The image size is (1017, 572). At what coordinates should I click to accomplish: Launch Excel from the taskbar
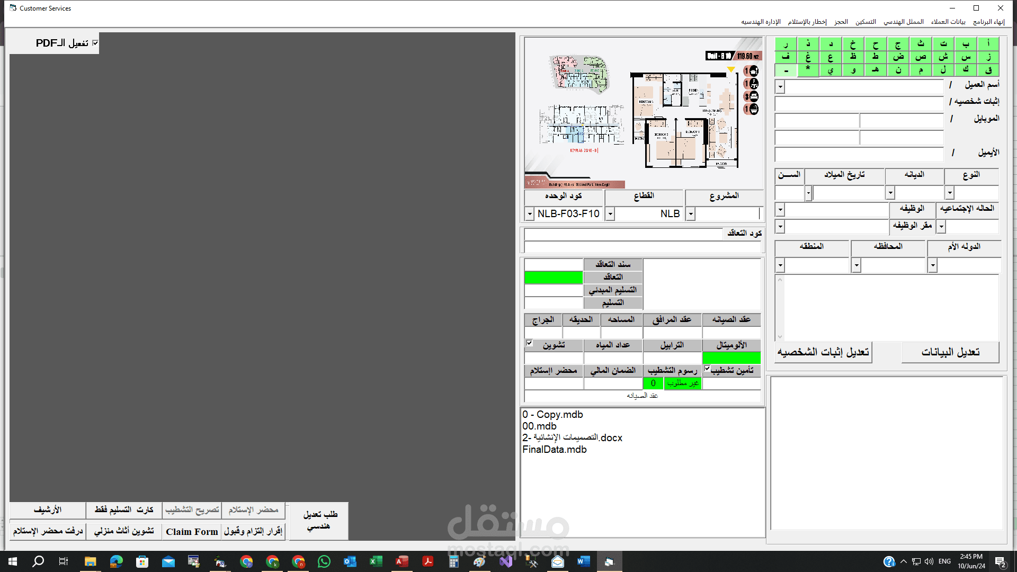pyautogui.click(x=376, y=561)
